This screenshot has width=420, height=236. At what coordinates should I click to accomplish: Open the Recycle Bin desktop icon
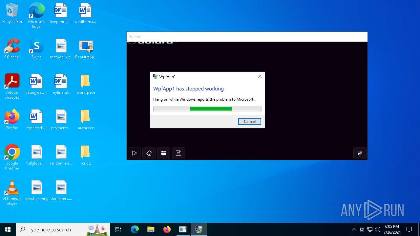point(12,14)
